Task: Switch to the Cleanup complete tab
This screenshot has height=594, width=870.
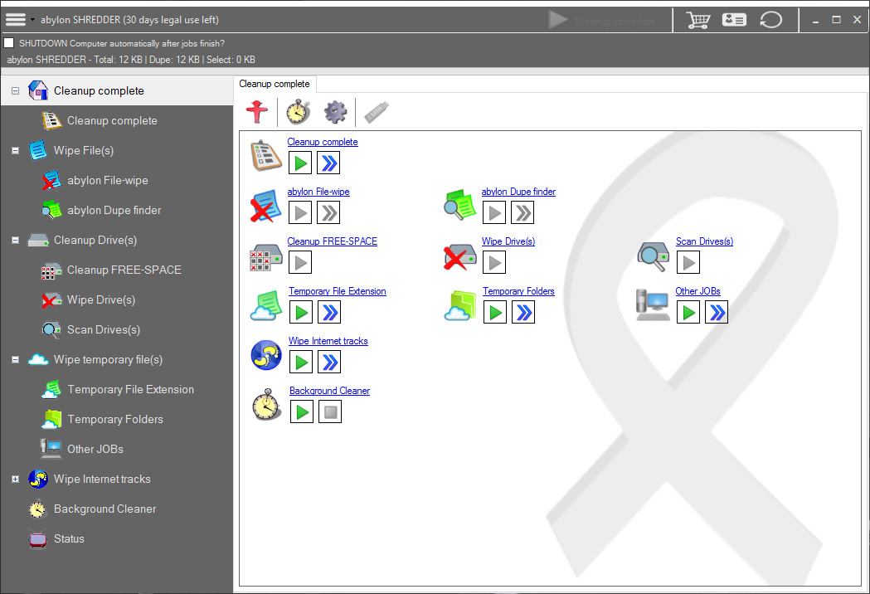Action: pos(275,84)
